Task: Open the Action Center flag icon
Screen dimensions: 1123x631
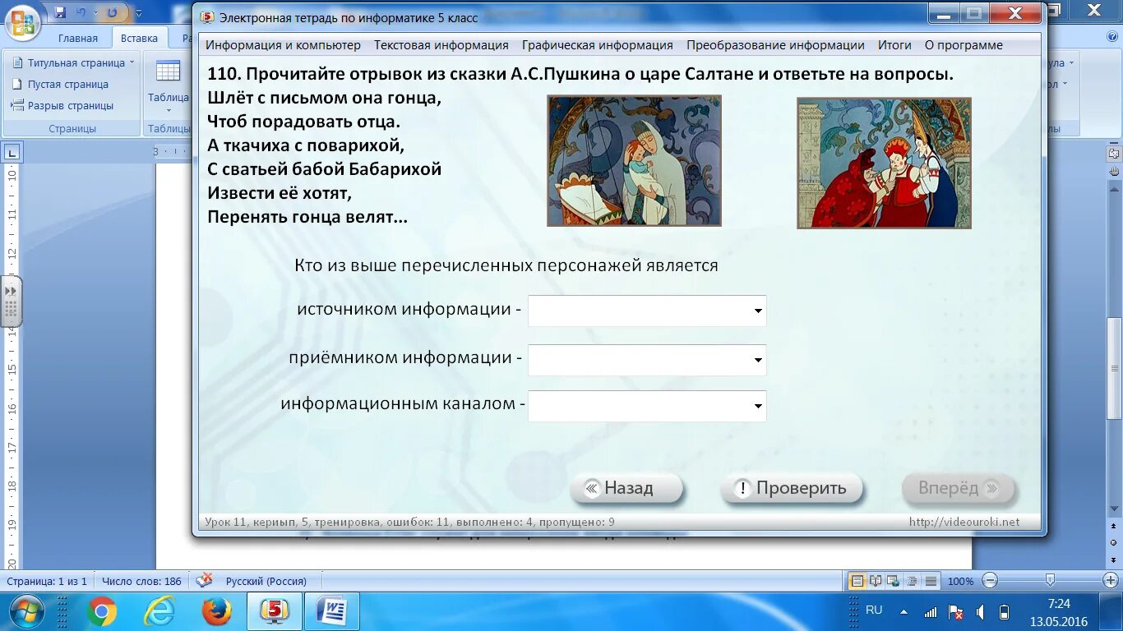Action: [956, 612]
